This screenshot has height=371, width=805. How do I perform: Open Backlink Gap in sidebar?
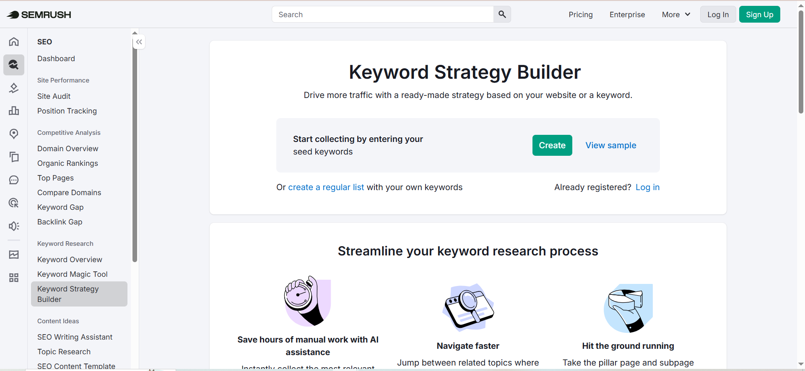tap(60, 222)
